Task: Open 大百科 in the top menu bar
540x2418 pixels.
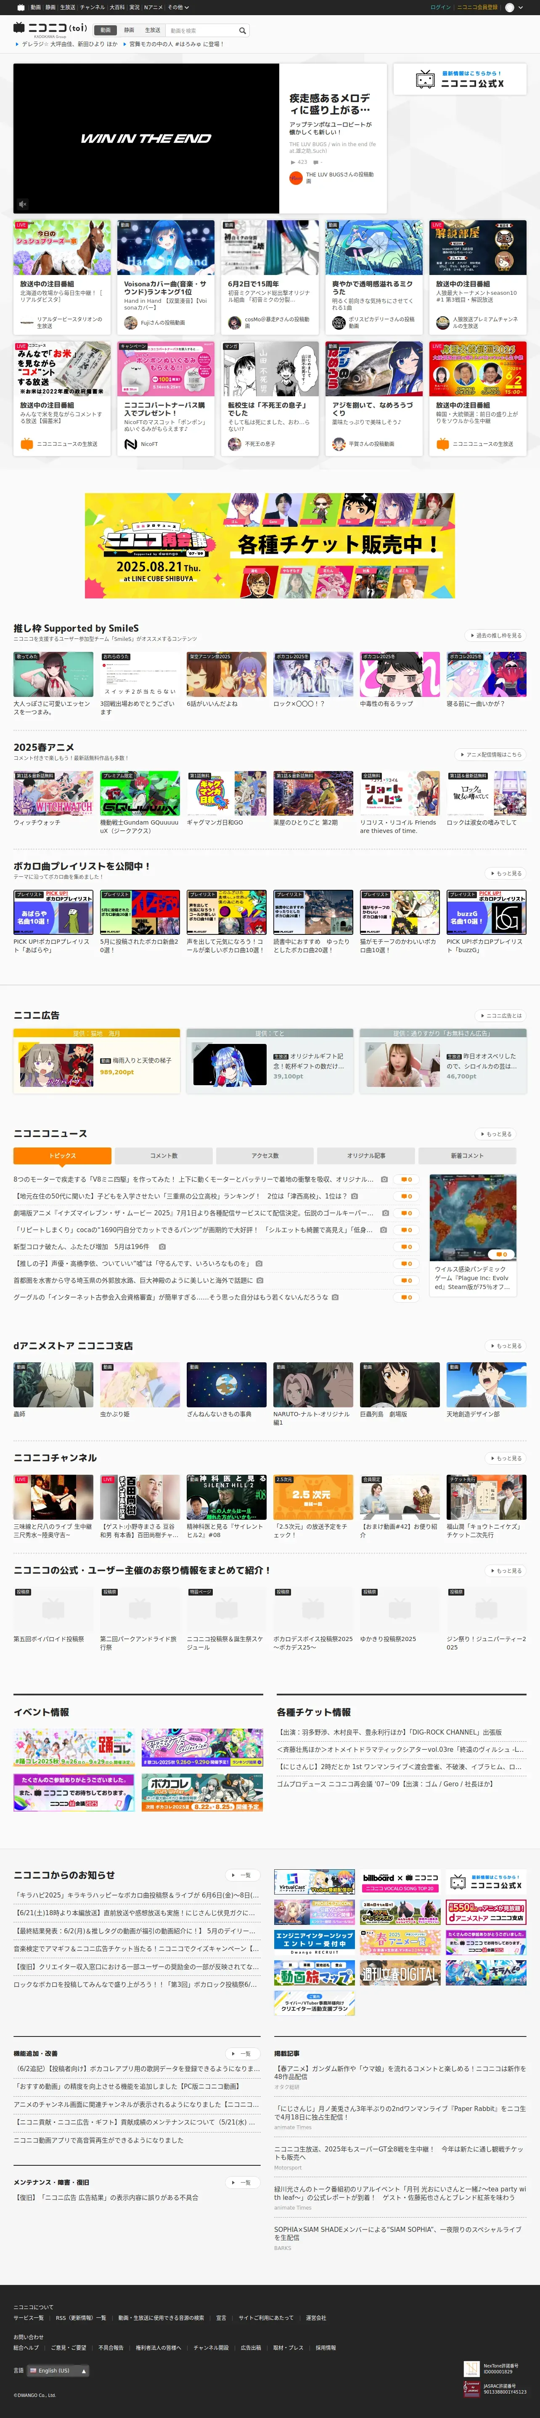Action: (x=117, y=7)
